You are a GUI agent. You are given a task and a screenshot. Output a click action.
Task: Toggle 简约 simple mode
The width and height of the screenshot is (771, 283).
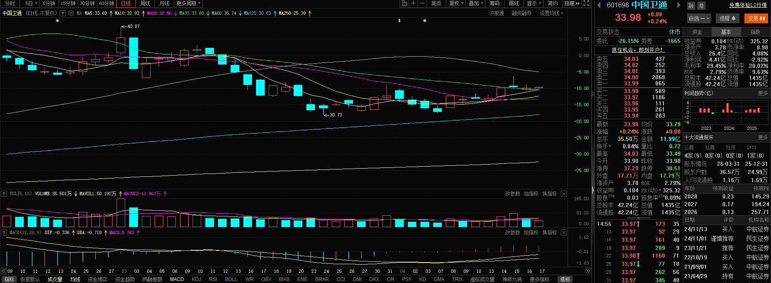[x=553, y=3]
